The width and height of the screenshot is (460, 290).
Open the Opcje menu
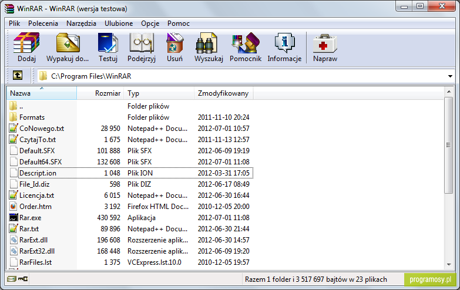(150, 23)
